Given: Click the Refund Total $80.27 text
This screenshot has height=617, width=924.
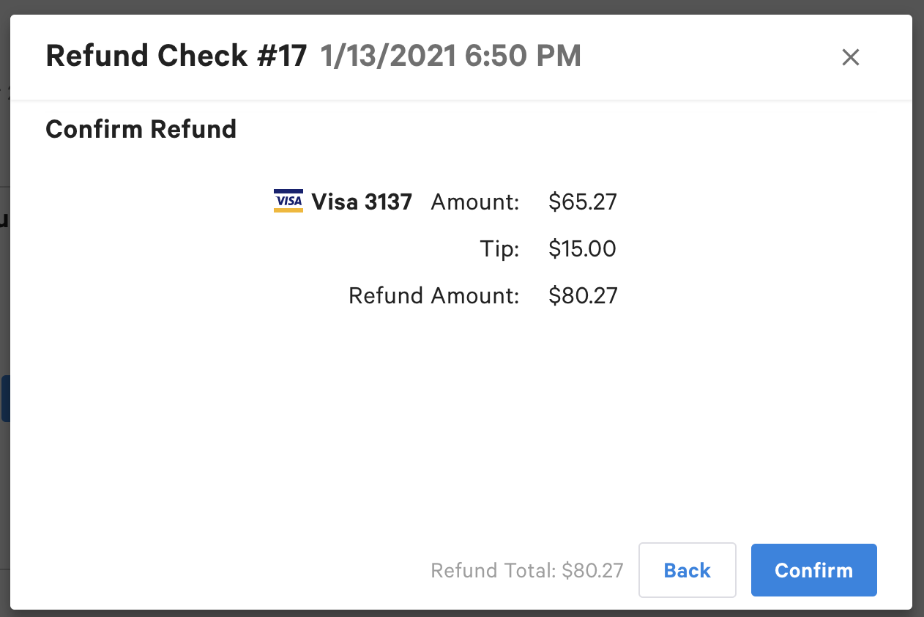Looking at the screenshot, I should (x=527, y=570).
